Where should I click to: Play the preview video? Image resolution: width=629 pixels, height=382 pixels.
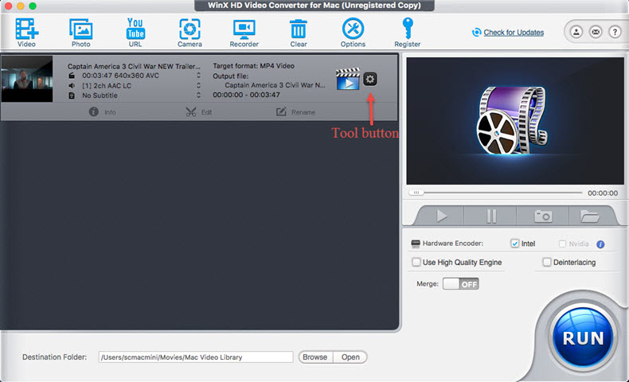(441, 216)
